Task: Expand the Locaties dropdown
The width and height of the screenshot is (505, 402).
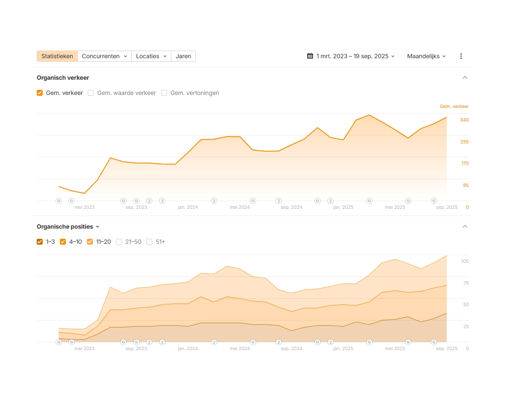Action: 151,56
